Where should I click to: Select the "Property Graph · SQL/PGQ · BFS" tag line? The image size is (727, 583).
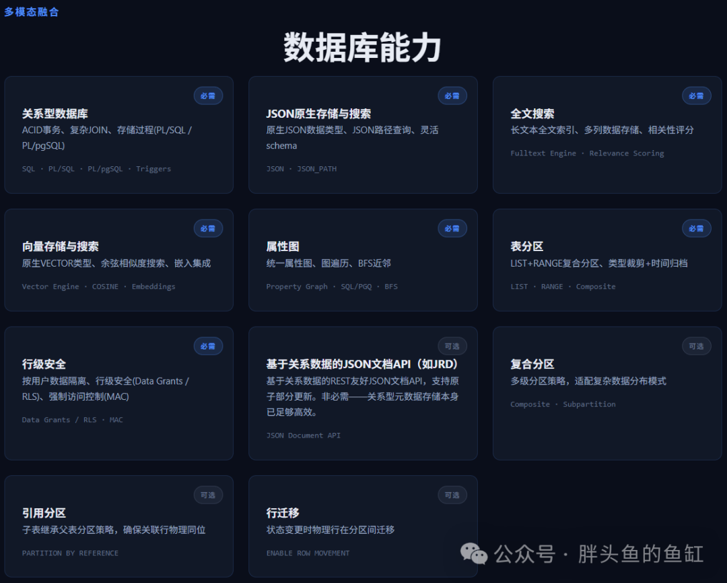332,287
